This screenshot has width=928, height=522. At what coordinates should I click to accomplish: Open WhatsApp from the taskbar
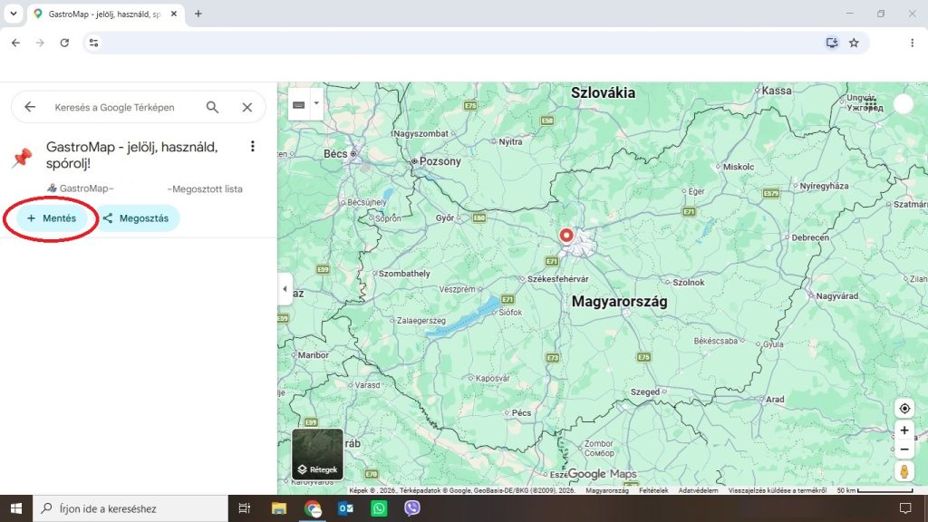coord(379,508)
